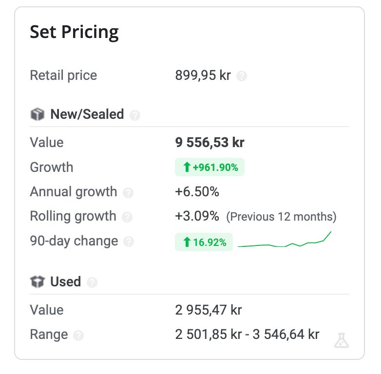Click the retail price 899,95 kr
This screenshot has width=381, height=374.
[x=203, y=75]
